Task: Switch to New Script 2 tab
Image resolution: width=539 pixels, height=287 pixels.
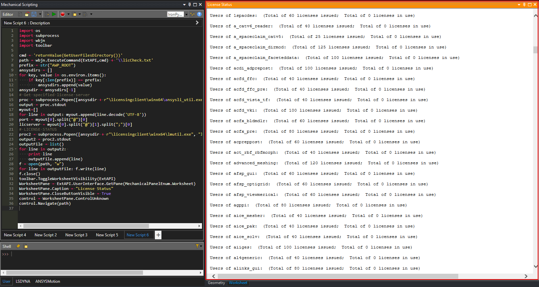Action: click(x=46, y=235)
